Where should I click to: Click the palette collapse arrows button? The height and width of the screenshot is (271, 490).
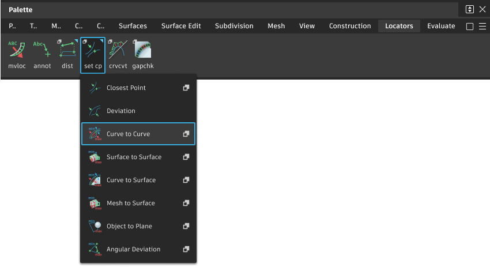pyautogui.click(x=470, y=9)
